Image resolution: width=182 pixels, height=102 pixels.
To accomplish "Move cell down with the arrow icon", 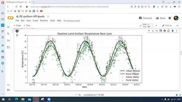I will pos(153,31).
